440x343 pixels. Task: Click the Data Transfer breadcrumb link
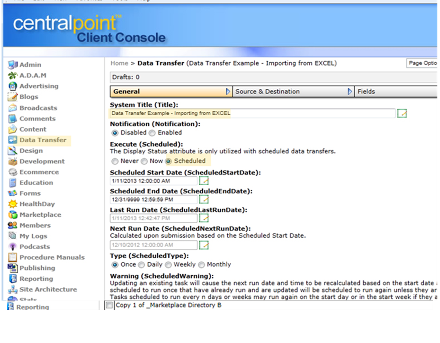(x=161, y=63)
